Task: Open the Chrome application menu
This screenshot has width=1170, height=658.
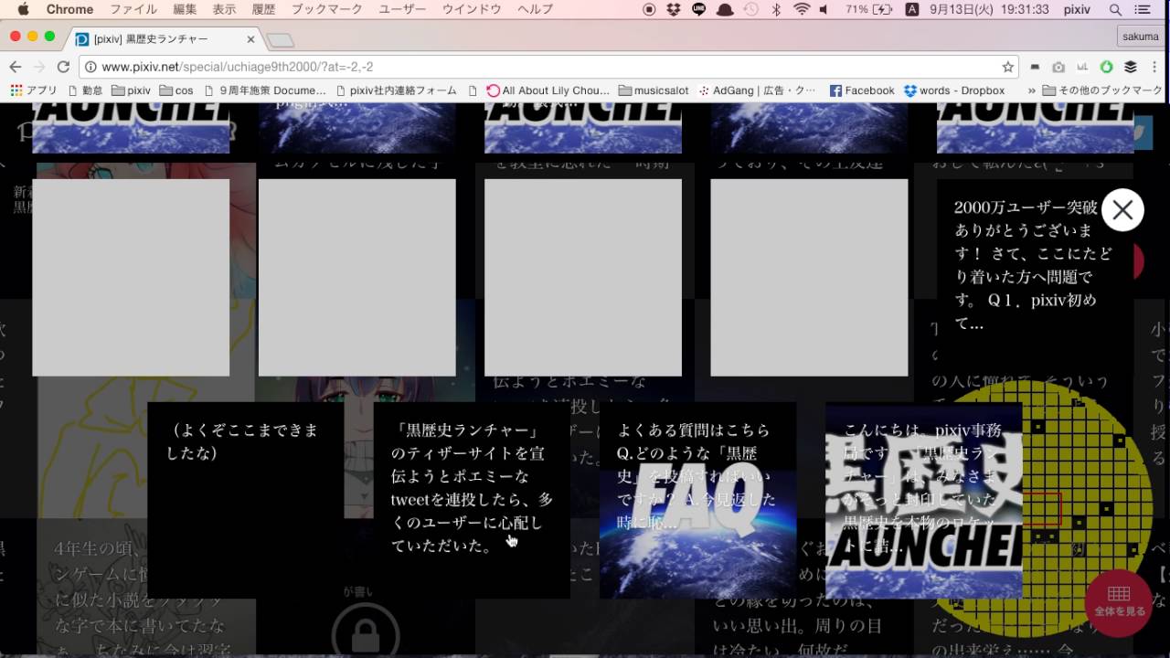Action: [x=69, y=9]
